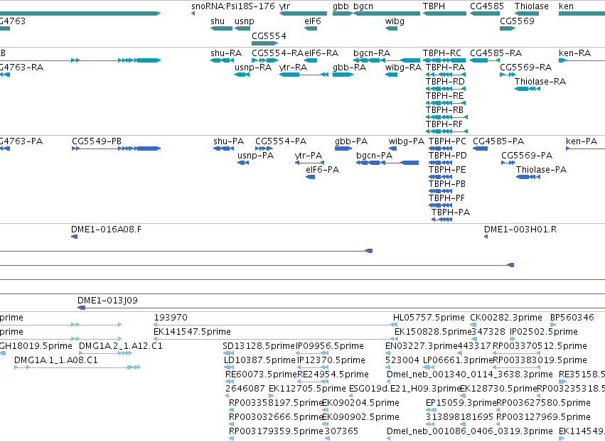Click the TBPH-PC protein label
Viewport: 605px width, 442px height.
(x=448, y=141)
